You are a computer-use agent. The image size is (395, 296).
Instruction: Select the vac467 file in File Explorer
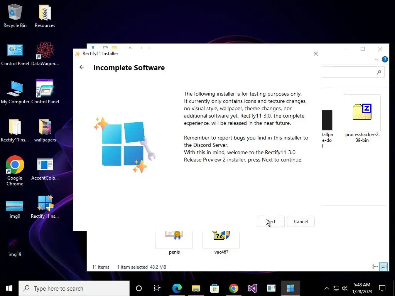tap(221, 242)
